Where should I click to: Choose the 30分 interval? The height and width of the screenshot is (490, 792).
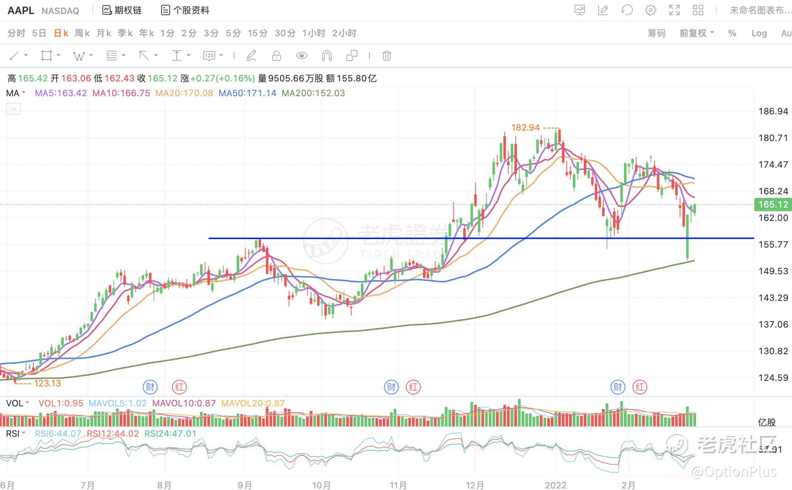click(x=285, y=33)
